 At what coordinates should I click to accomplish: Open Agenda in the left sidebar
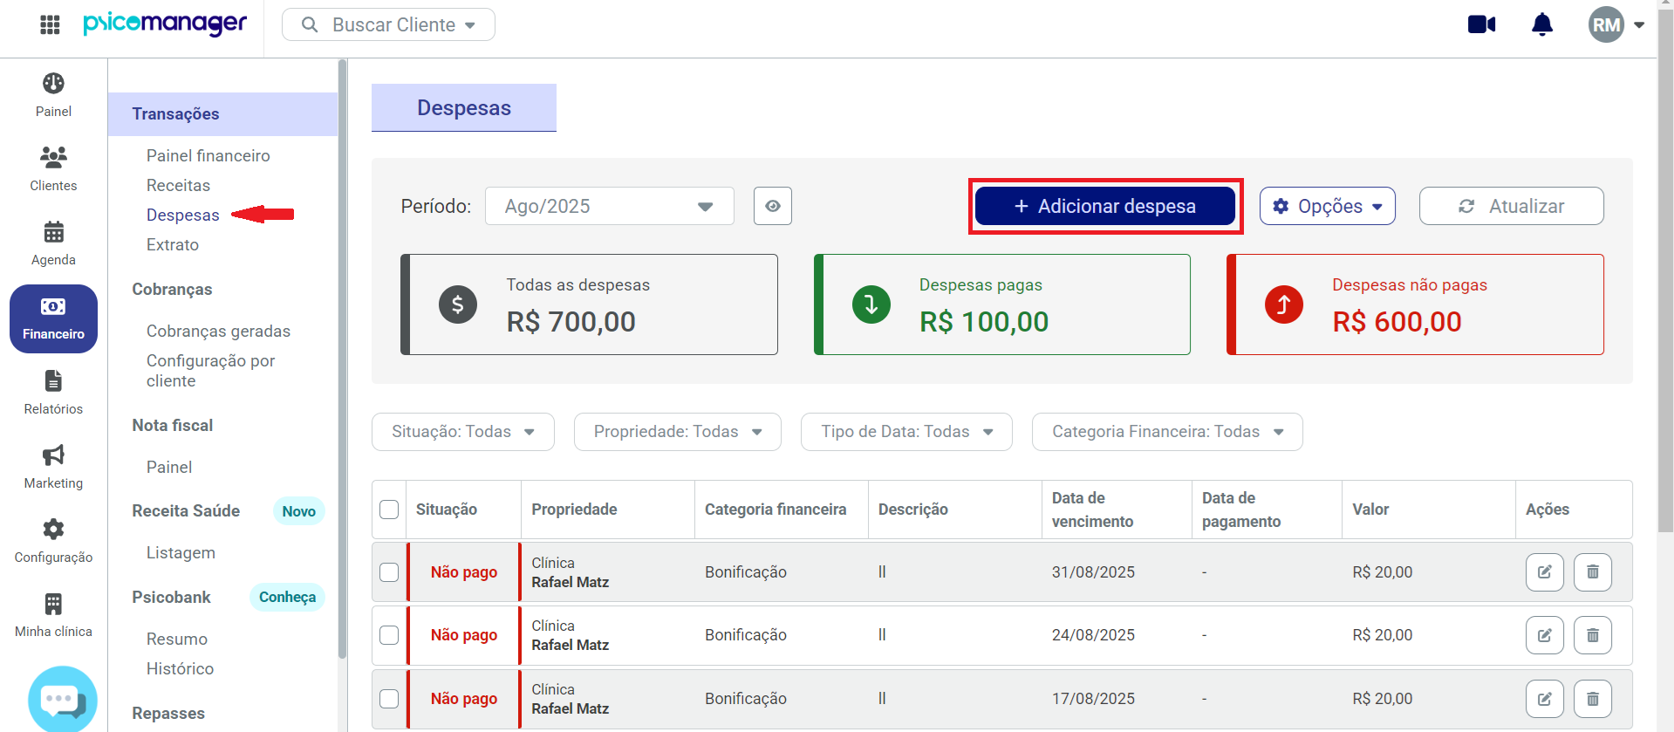(x=53, y=243)
